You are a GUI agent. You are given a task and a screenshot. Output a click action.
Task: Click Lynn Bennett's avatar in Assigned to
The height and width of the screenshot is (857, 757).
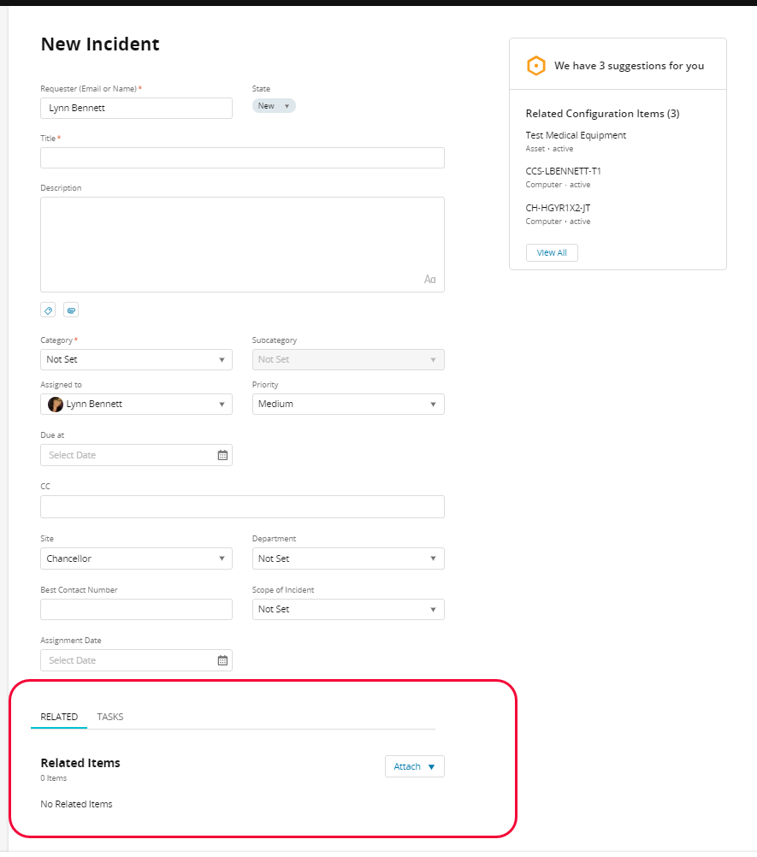[56, 404]
